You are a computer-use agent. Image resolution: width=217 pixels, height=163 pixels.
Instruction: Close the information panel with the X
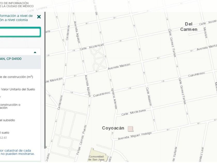click(39, 17)
